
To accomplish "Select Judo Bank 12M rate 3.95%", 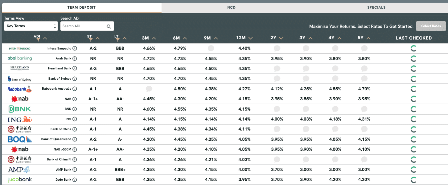I will [x=244, y=180].
